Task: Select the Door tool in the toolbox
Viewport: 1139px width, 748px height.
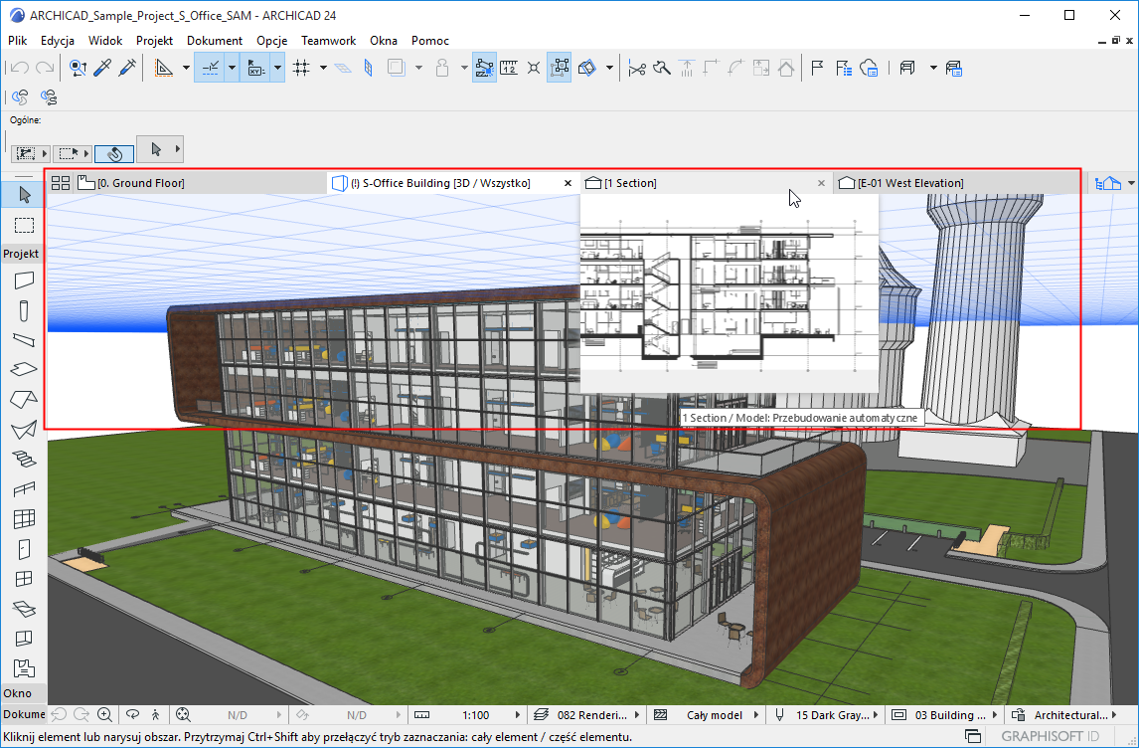Action: coord(24,548)
